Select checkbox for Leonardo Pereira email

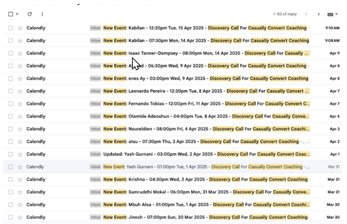coord(10,91)
